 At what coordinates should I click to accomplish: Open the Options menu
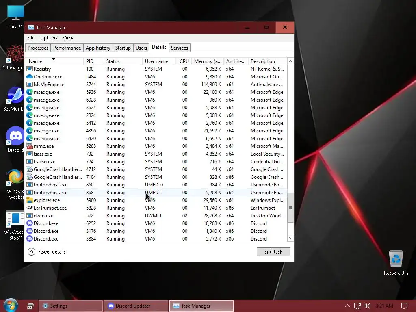point(49,38)
